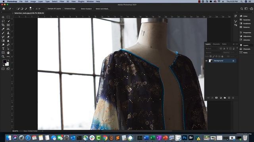Hide the Background layer eye icon
The height and width of the screenshot is (142, 254).
pyautogui.click(x=206, y=61)
